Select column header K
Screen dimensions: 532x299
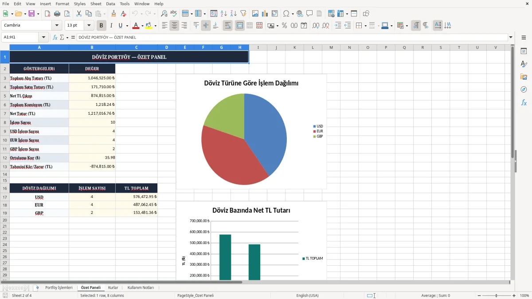coord(294,47)
